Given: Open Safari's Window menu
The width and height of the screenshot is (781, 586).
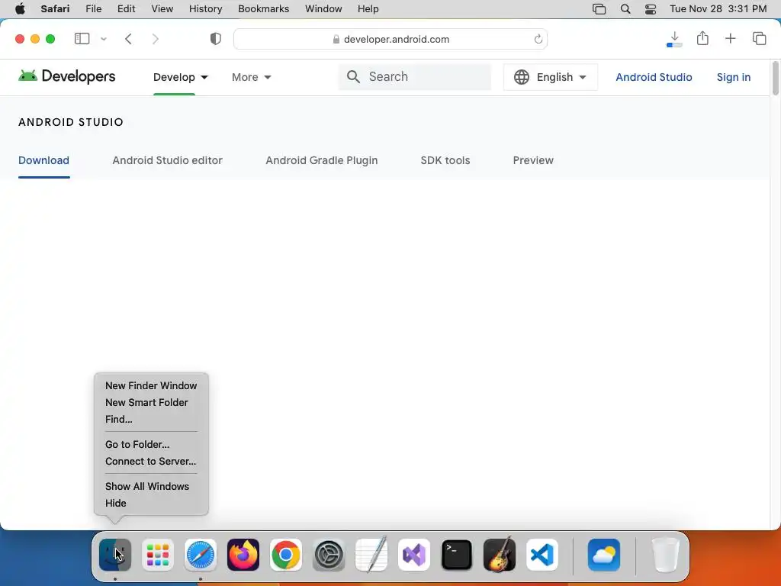Looking at the screenshot, I should (323, 9).
